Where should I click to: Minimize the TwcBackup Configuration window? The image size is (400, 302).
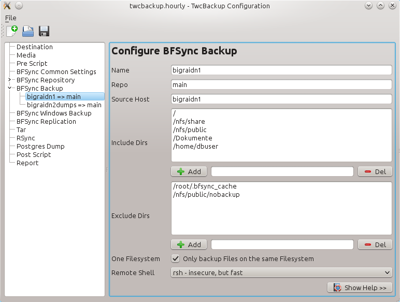[368, 6]
